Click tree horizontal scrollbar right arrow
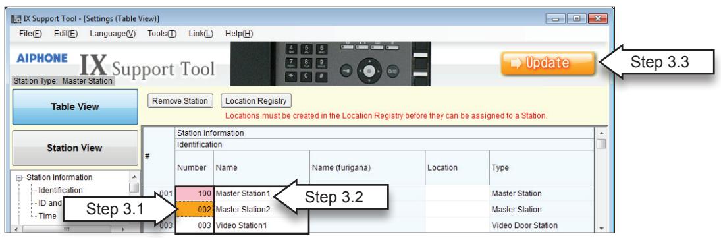Image resolution: width=721 pixels, height=238 pixels. coord(122,229)
